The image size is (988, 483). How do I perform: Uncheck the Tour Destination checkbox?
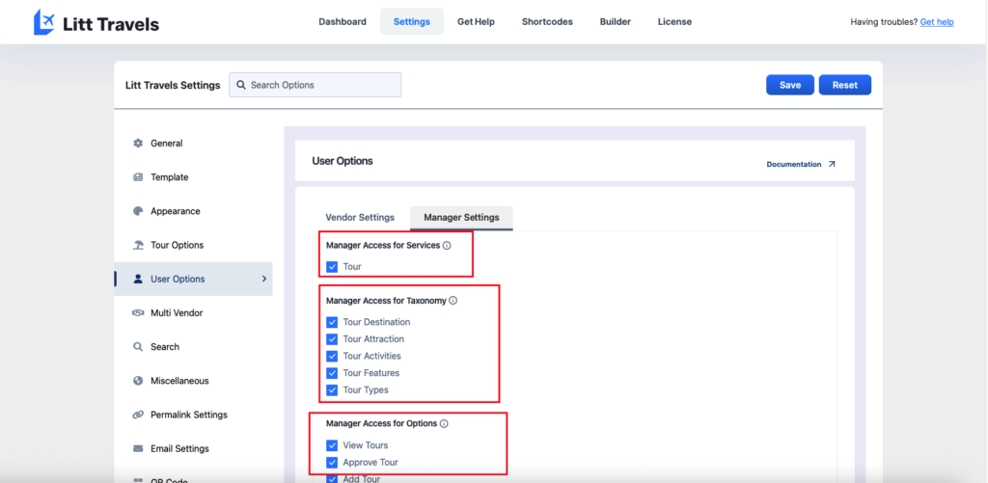[x=332, y=322]
